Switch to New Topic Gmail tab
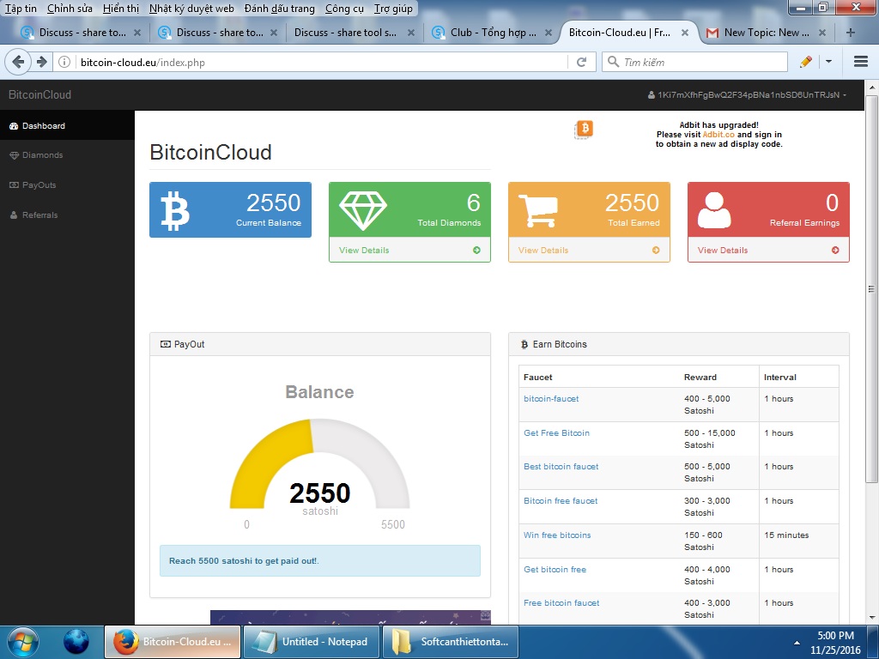 [766, 33]
